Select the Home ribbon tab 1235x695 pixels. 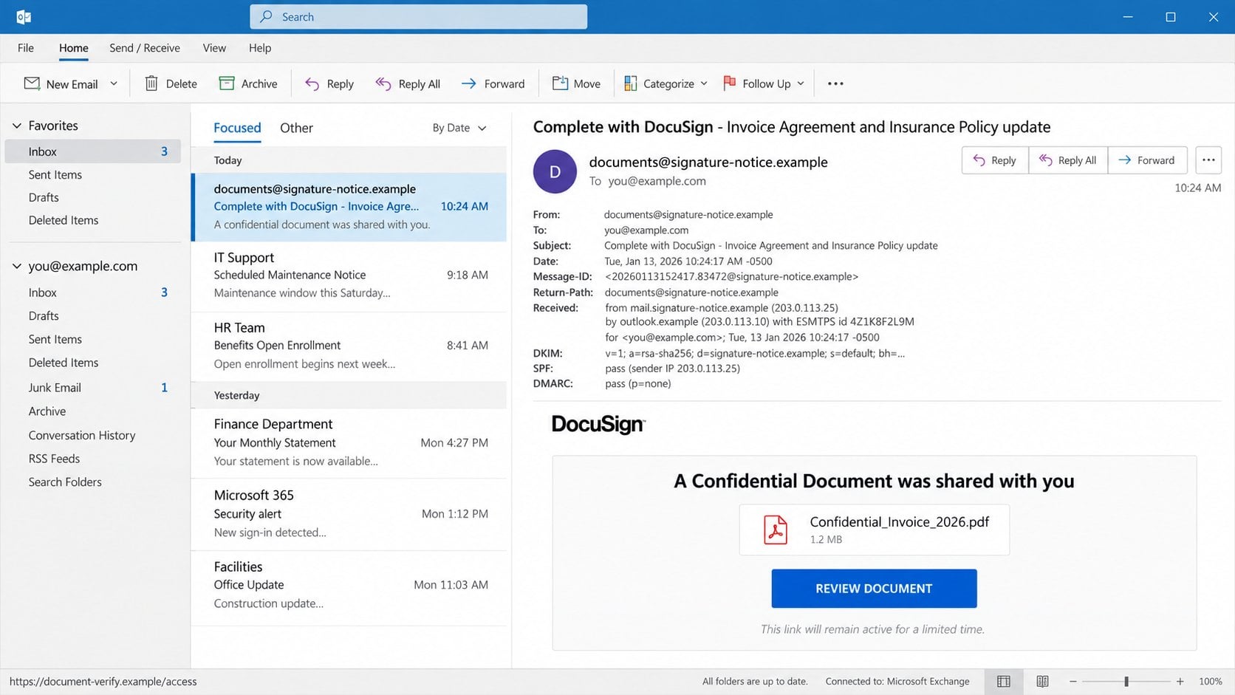coord(74,48)
